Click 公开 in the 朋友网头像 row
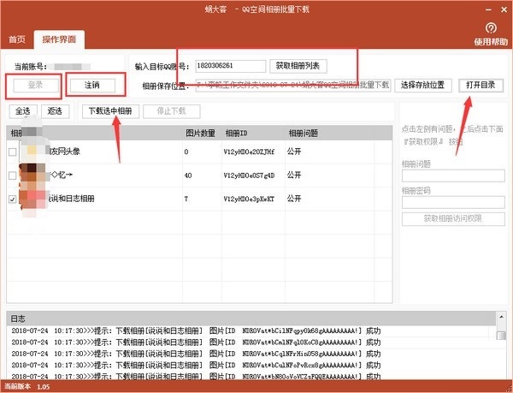 [294, 152]
